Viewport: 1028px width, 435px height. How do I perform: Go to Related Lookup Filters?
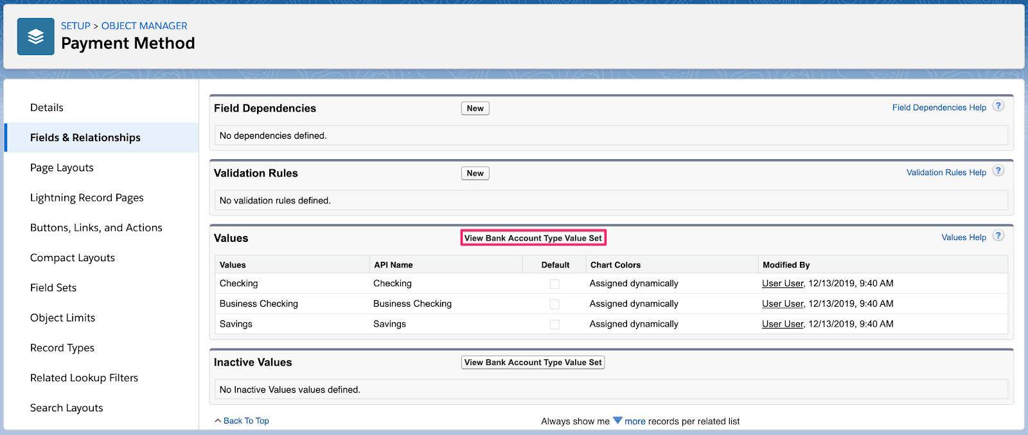coord(84,379)
